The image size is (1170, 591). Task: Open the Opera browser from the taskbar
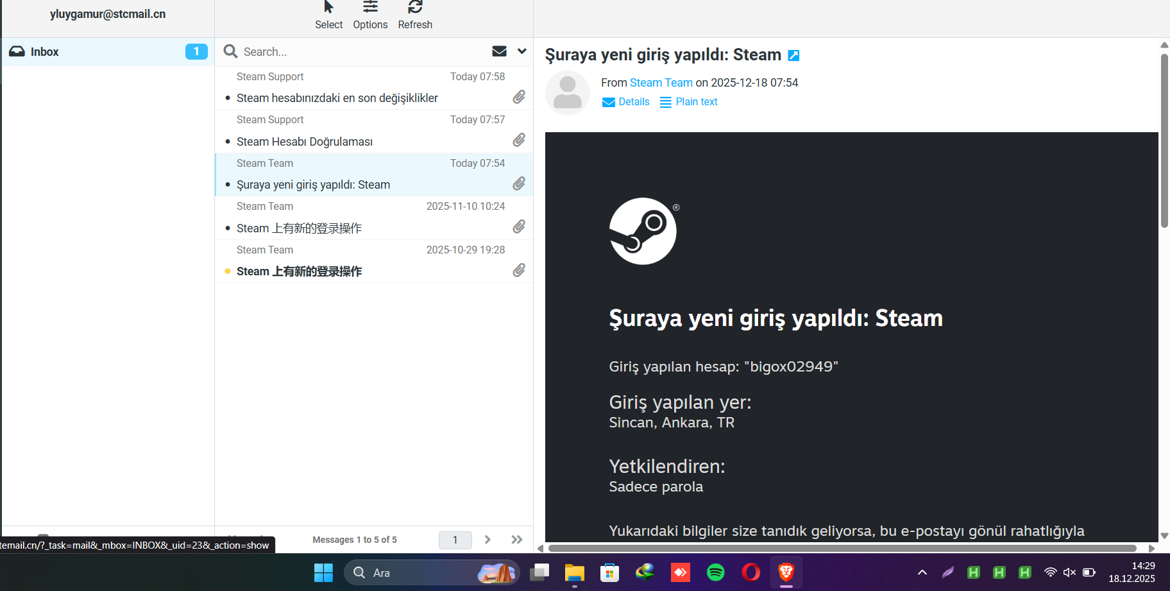click(x=751, y=572)
